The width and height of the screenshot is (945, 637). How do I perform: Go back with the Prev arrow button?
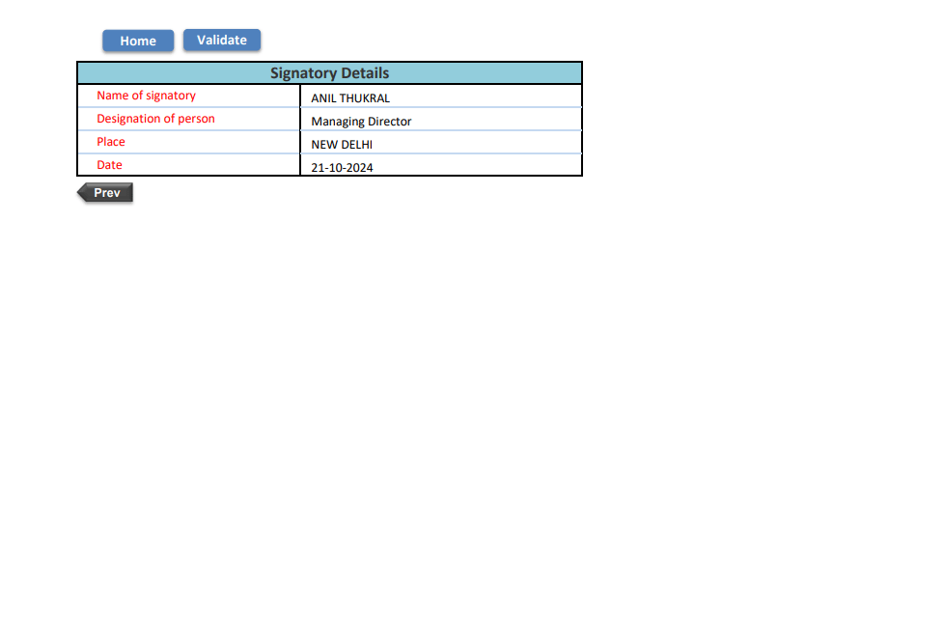point(105,193)
